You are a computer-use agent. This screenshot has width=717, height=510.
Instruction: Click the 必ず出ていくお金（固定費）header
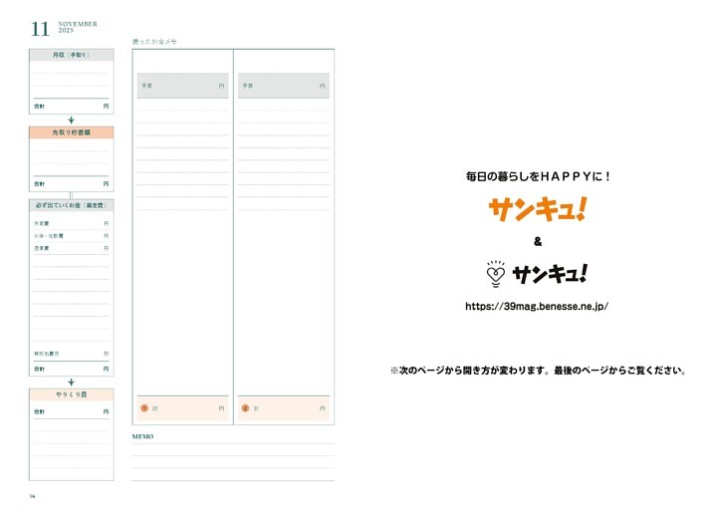(72, 205)
